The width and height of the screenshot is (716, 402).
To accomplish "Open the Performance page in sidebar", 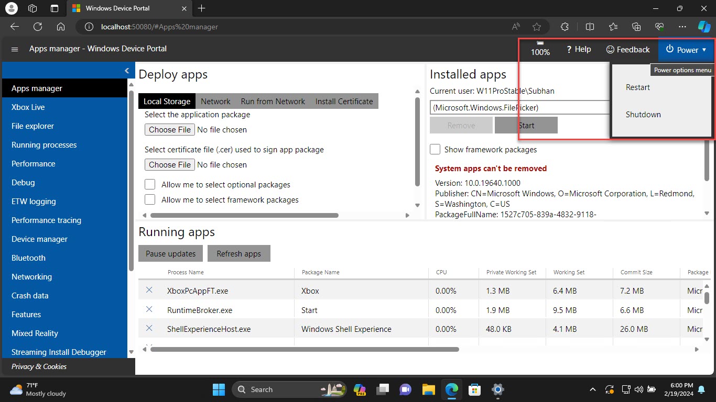I will coord(65,163).
